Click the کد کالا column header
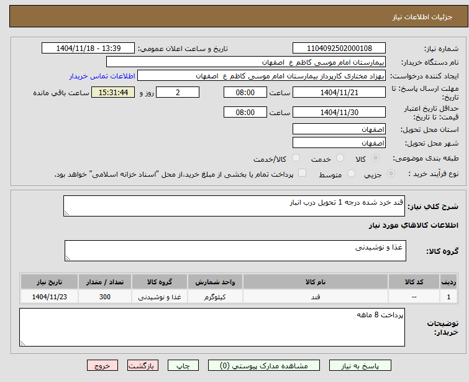Viewport: 469px width, 382px height. click(414, 282)
